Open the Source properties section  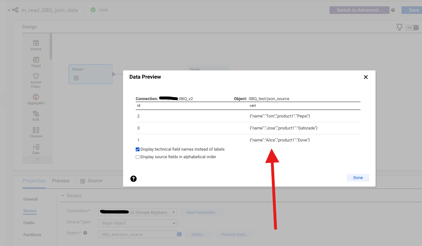[30, 211]
